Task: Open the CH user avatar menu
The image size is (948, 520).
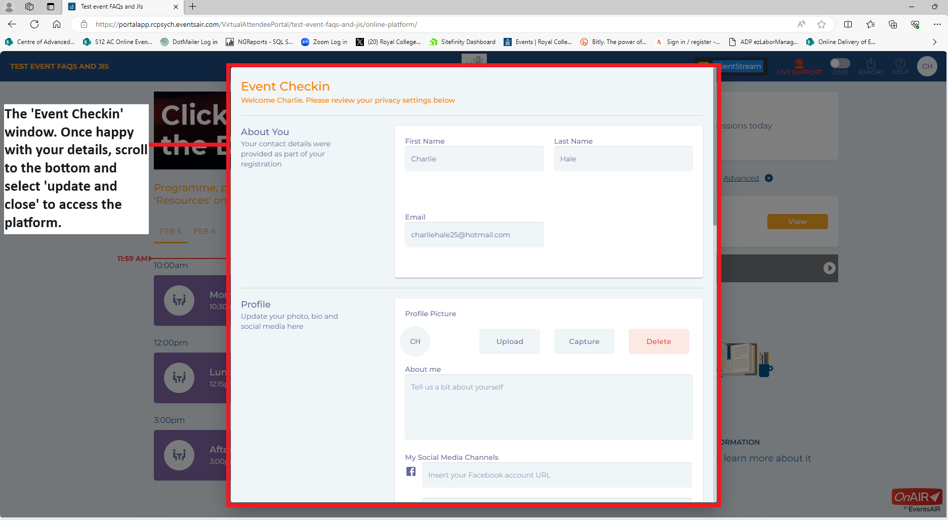Action: click(927, 66)
